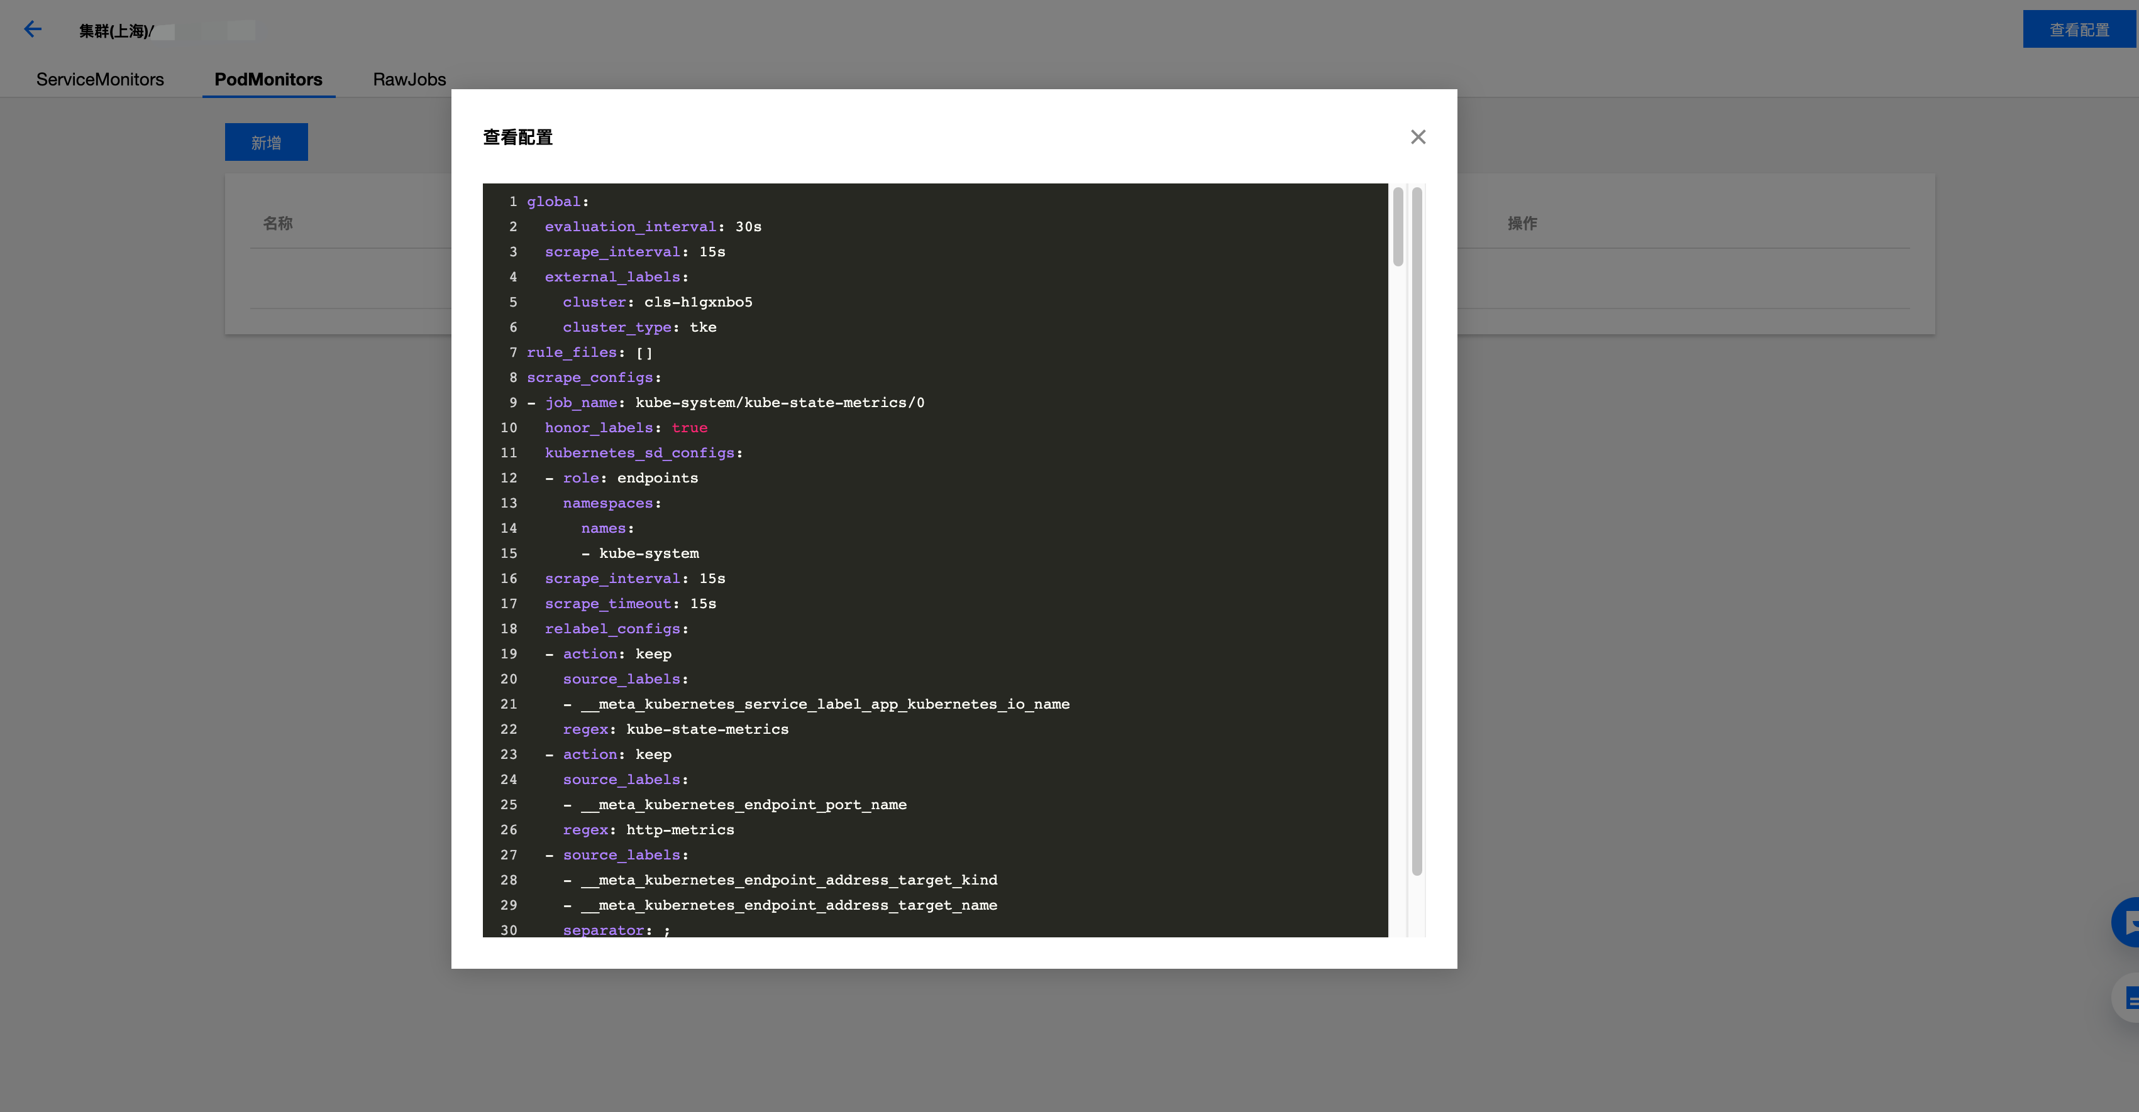
Task: Click '- role: endpoints' line
Action: pos(621,478)
